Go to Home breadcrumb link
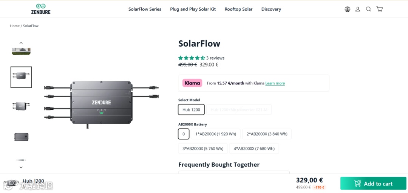The width and height of the screenshot is (408, 193). pyautogui.click(x=15, y=26)
